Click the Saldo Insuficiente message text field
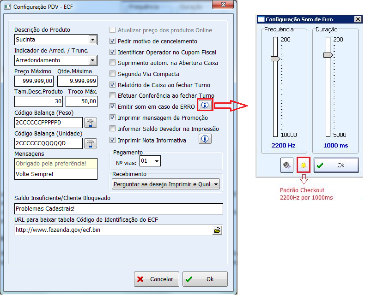 pos(118,208)
